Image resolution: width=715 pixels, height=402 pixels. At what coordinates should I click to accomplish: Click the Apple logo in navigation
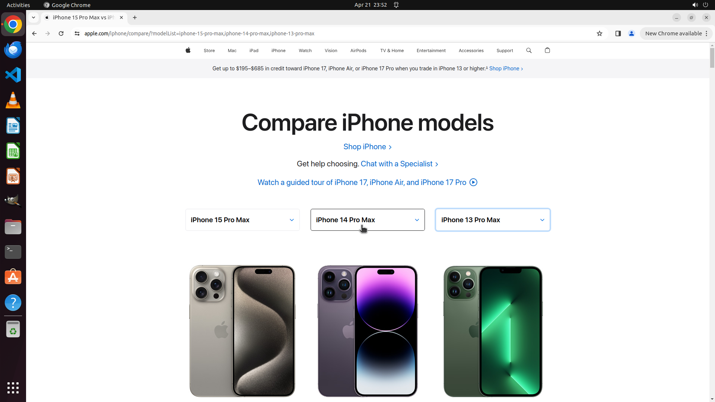[188, 50]
